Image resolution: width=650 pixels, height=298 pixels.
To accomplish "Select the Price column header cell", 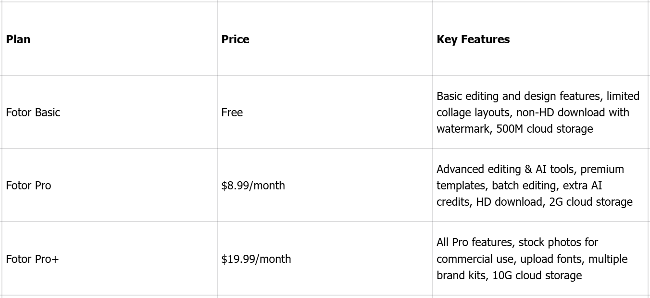I will (x=235, y=39).
